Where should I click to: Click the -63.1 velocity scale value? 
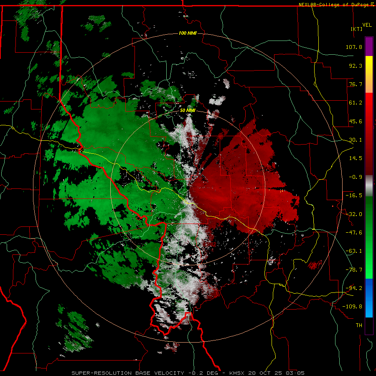click(x=354, y=251)
